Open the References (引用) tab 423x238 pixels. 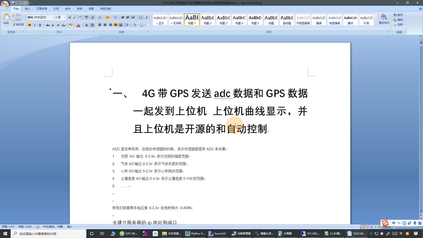point(56,9)
